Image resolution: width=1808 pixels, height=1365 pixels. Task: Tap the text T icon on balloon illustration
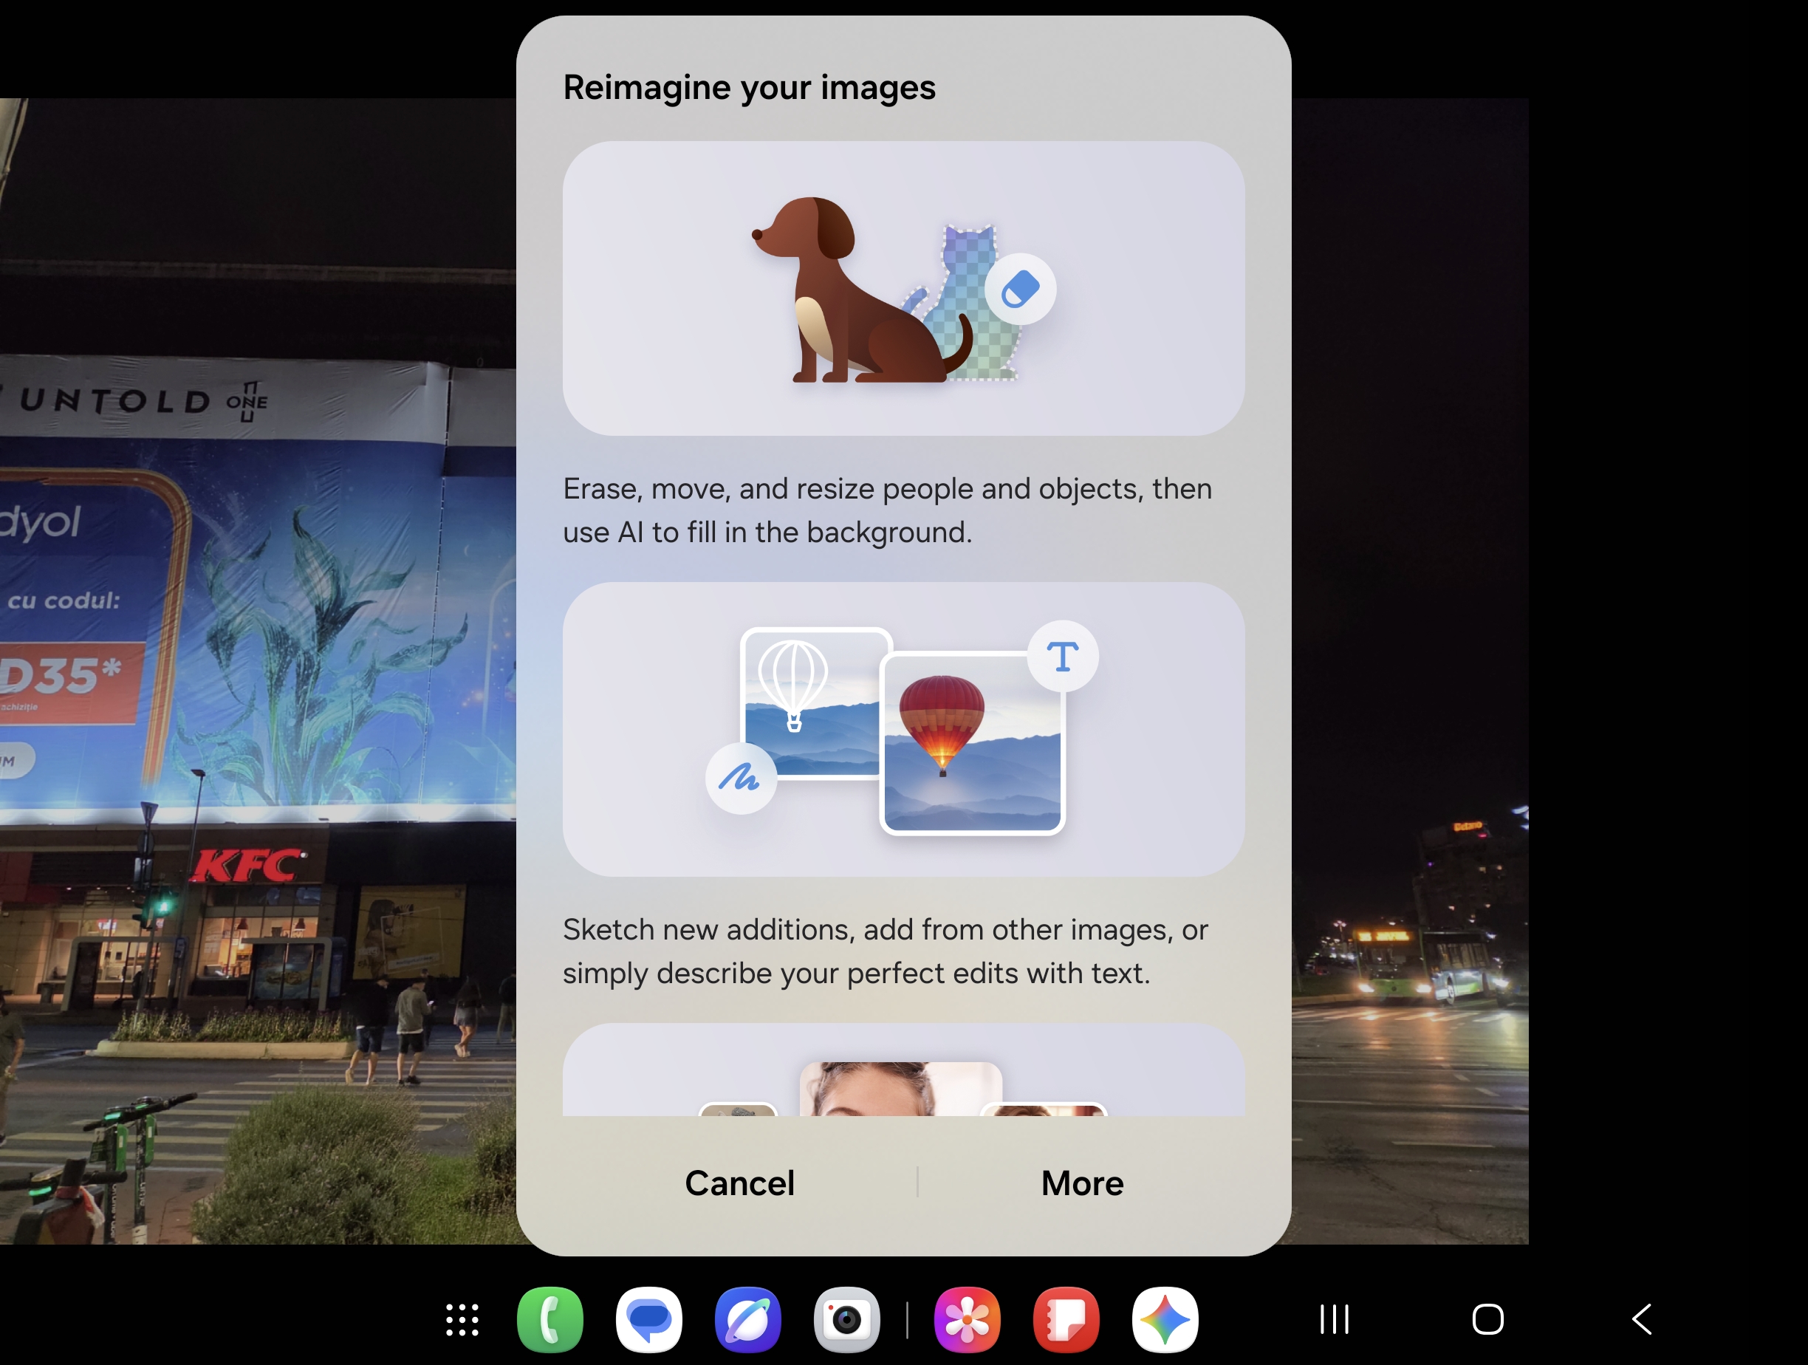[1063, 657]
